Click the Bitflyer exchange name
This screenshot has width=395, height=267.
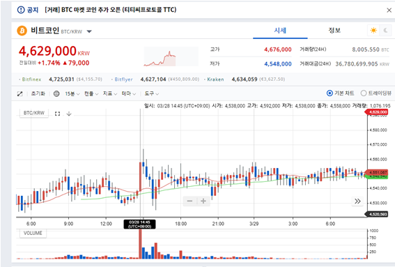click(x=123, y=79)
